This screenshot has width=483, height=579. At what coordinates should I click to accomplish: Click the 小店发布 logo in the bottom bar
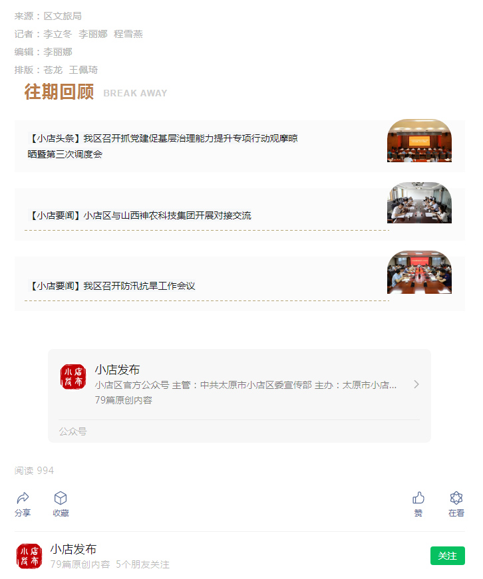pos(29,556)
